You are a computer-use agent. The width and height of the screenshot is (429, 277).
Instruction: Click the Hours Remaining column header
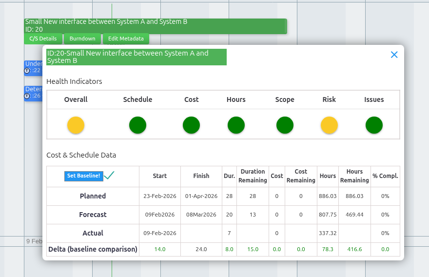pos(354,176)
